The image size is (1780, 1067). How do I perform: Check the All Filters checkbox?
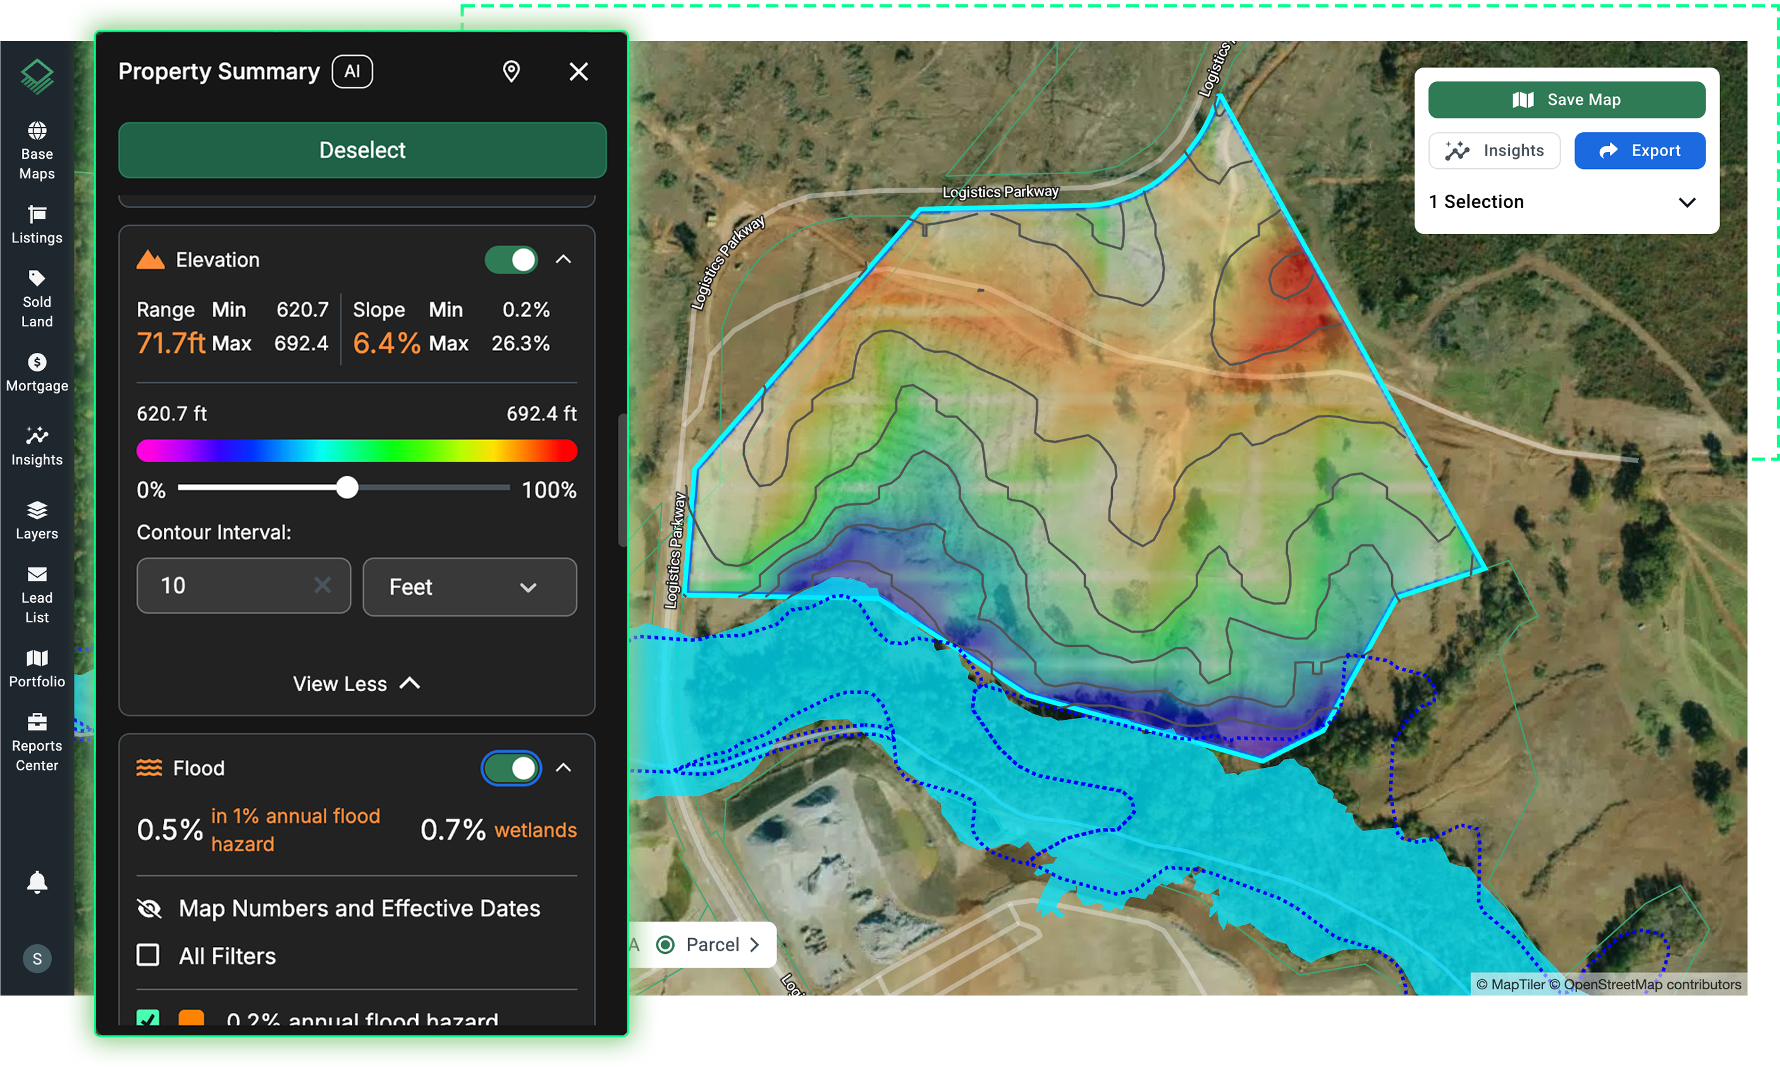coord(148,955)
